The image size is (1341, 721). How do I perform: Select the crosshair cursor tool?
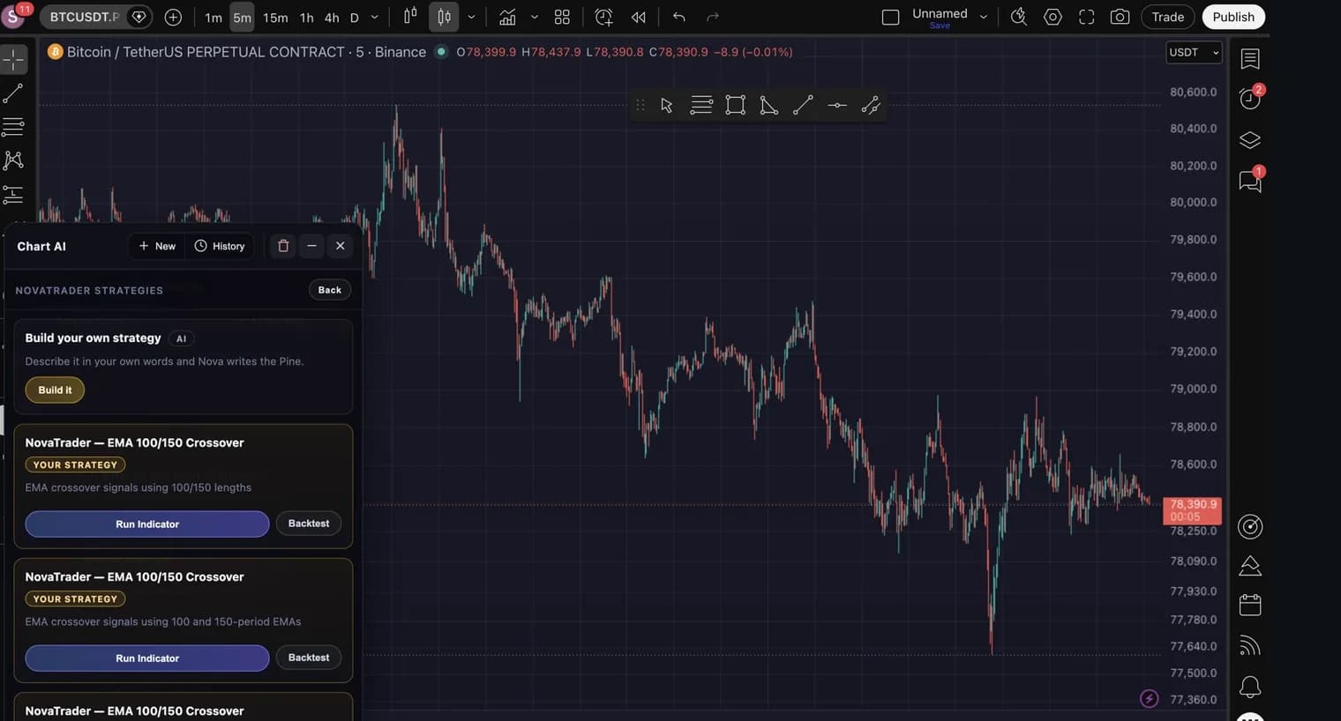pyautogui.click(x=14, y=60)
